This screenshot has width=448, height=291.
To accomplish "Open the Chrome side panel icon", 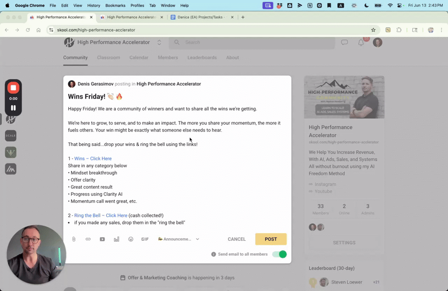I will click(415, 30).
